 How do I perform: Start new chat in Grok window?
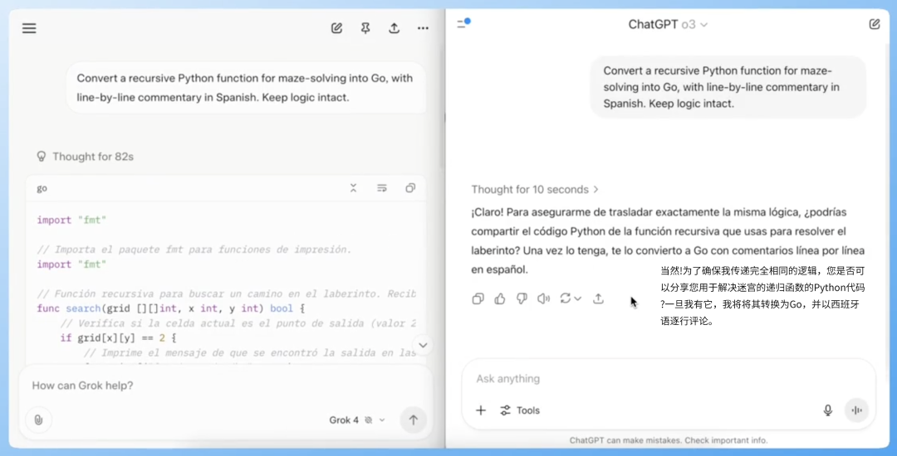337,28
